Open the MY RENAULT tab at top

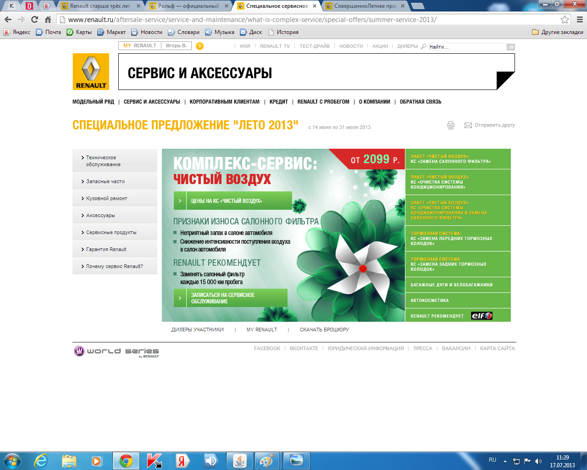(x=140, y=45)
